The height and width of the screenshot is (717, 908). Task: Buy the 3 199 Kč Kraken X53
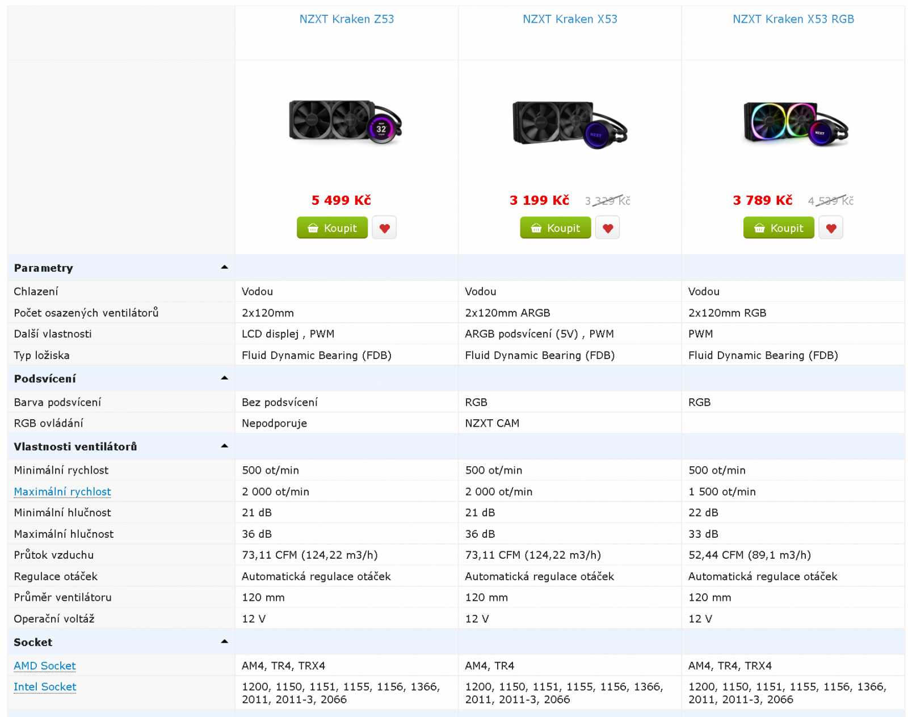(x=556, y=228)
